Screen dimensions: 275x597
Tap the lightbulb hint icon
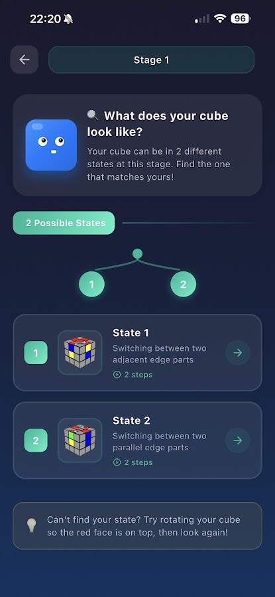tap(32, 525)
